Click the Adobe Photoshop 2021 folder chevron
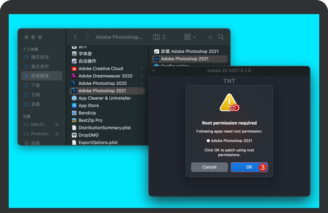Screen dimensions: 328x213 142,91
